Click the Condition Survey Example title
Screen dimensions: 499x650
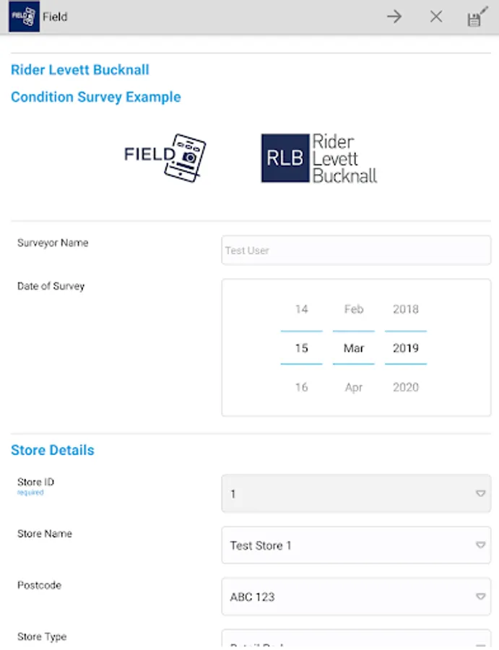(96, 97)
